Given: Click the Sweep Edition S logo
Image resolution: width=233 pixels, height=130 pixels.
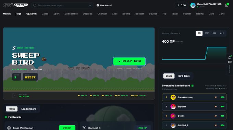Looking at the screenshot, I should [14, 48].
